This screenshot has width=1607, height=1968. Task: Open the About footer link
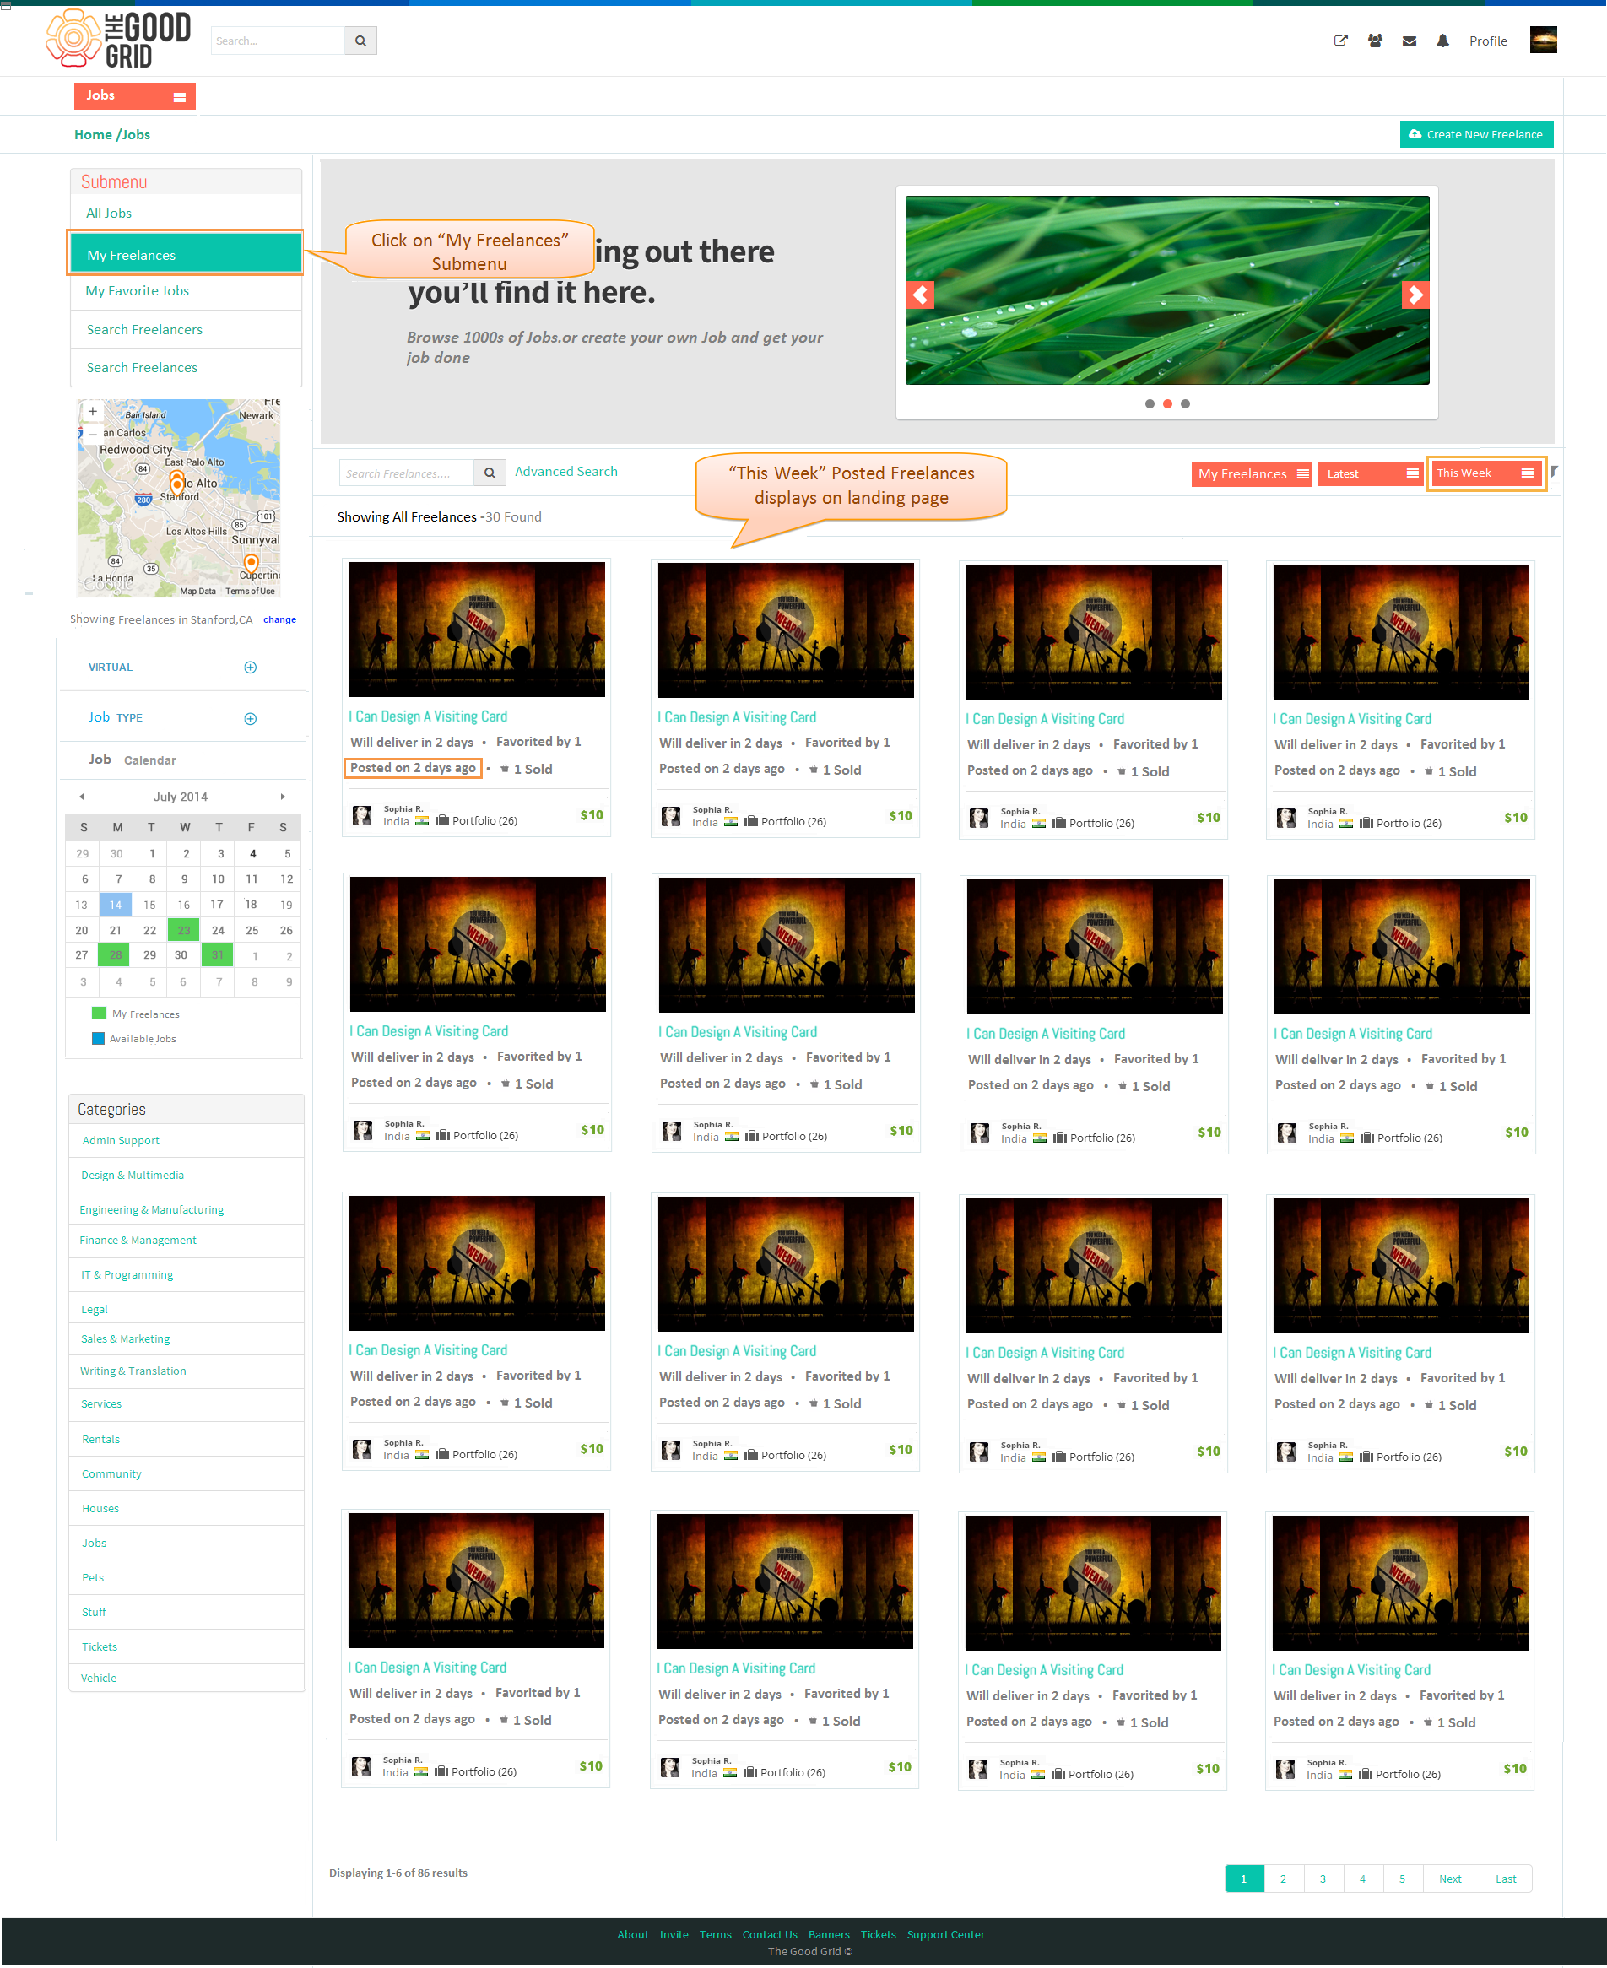(x=632, y=1936)
